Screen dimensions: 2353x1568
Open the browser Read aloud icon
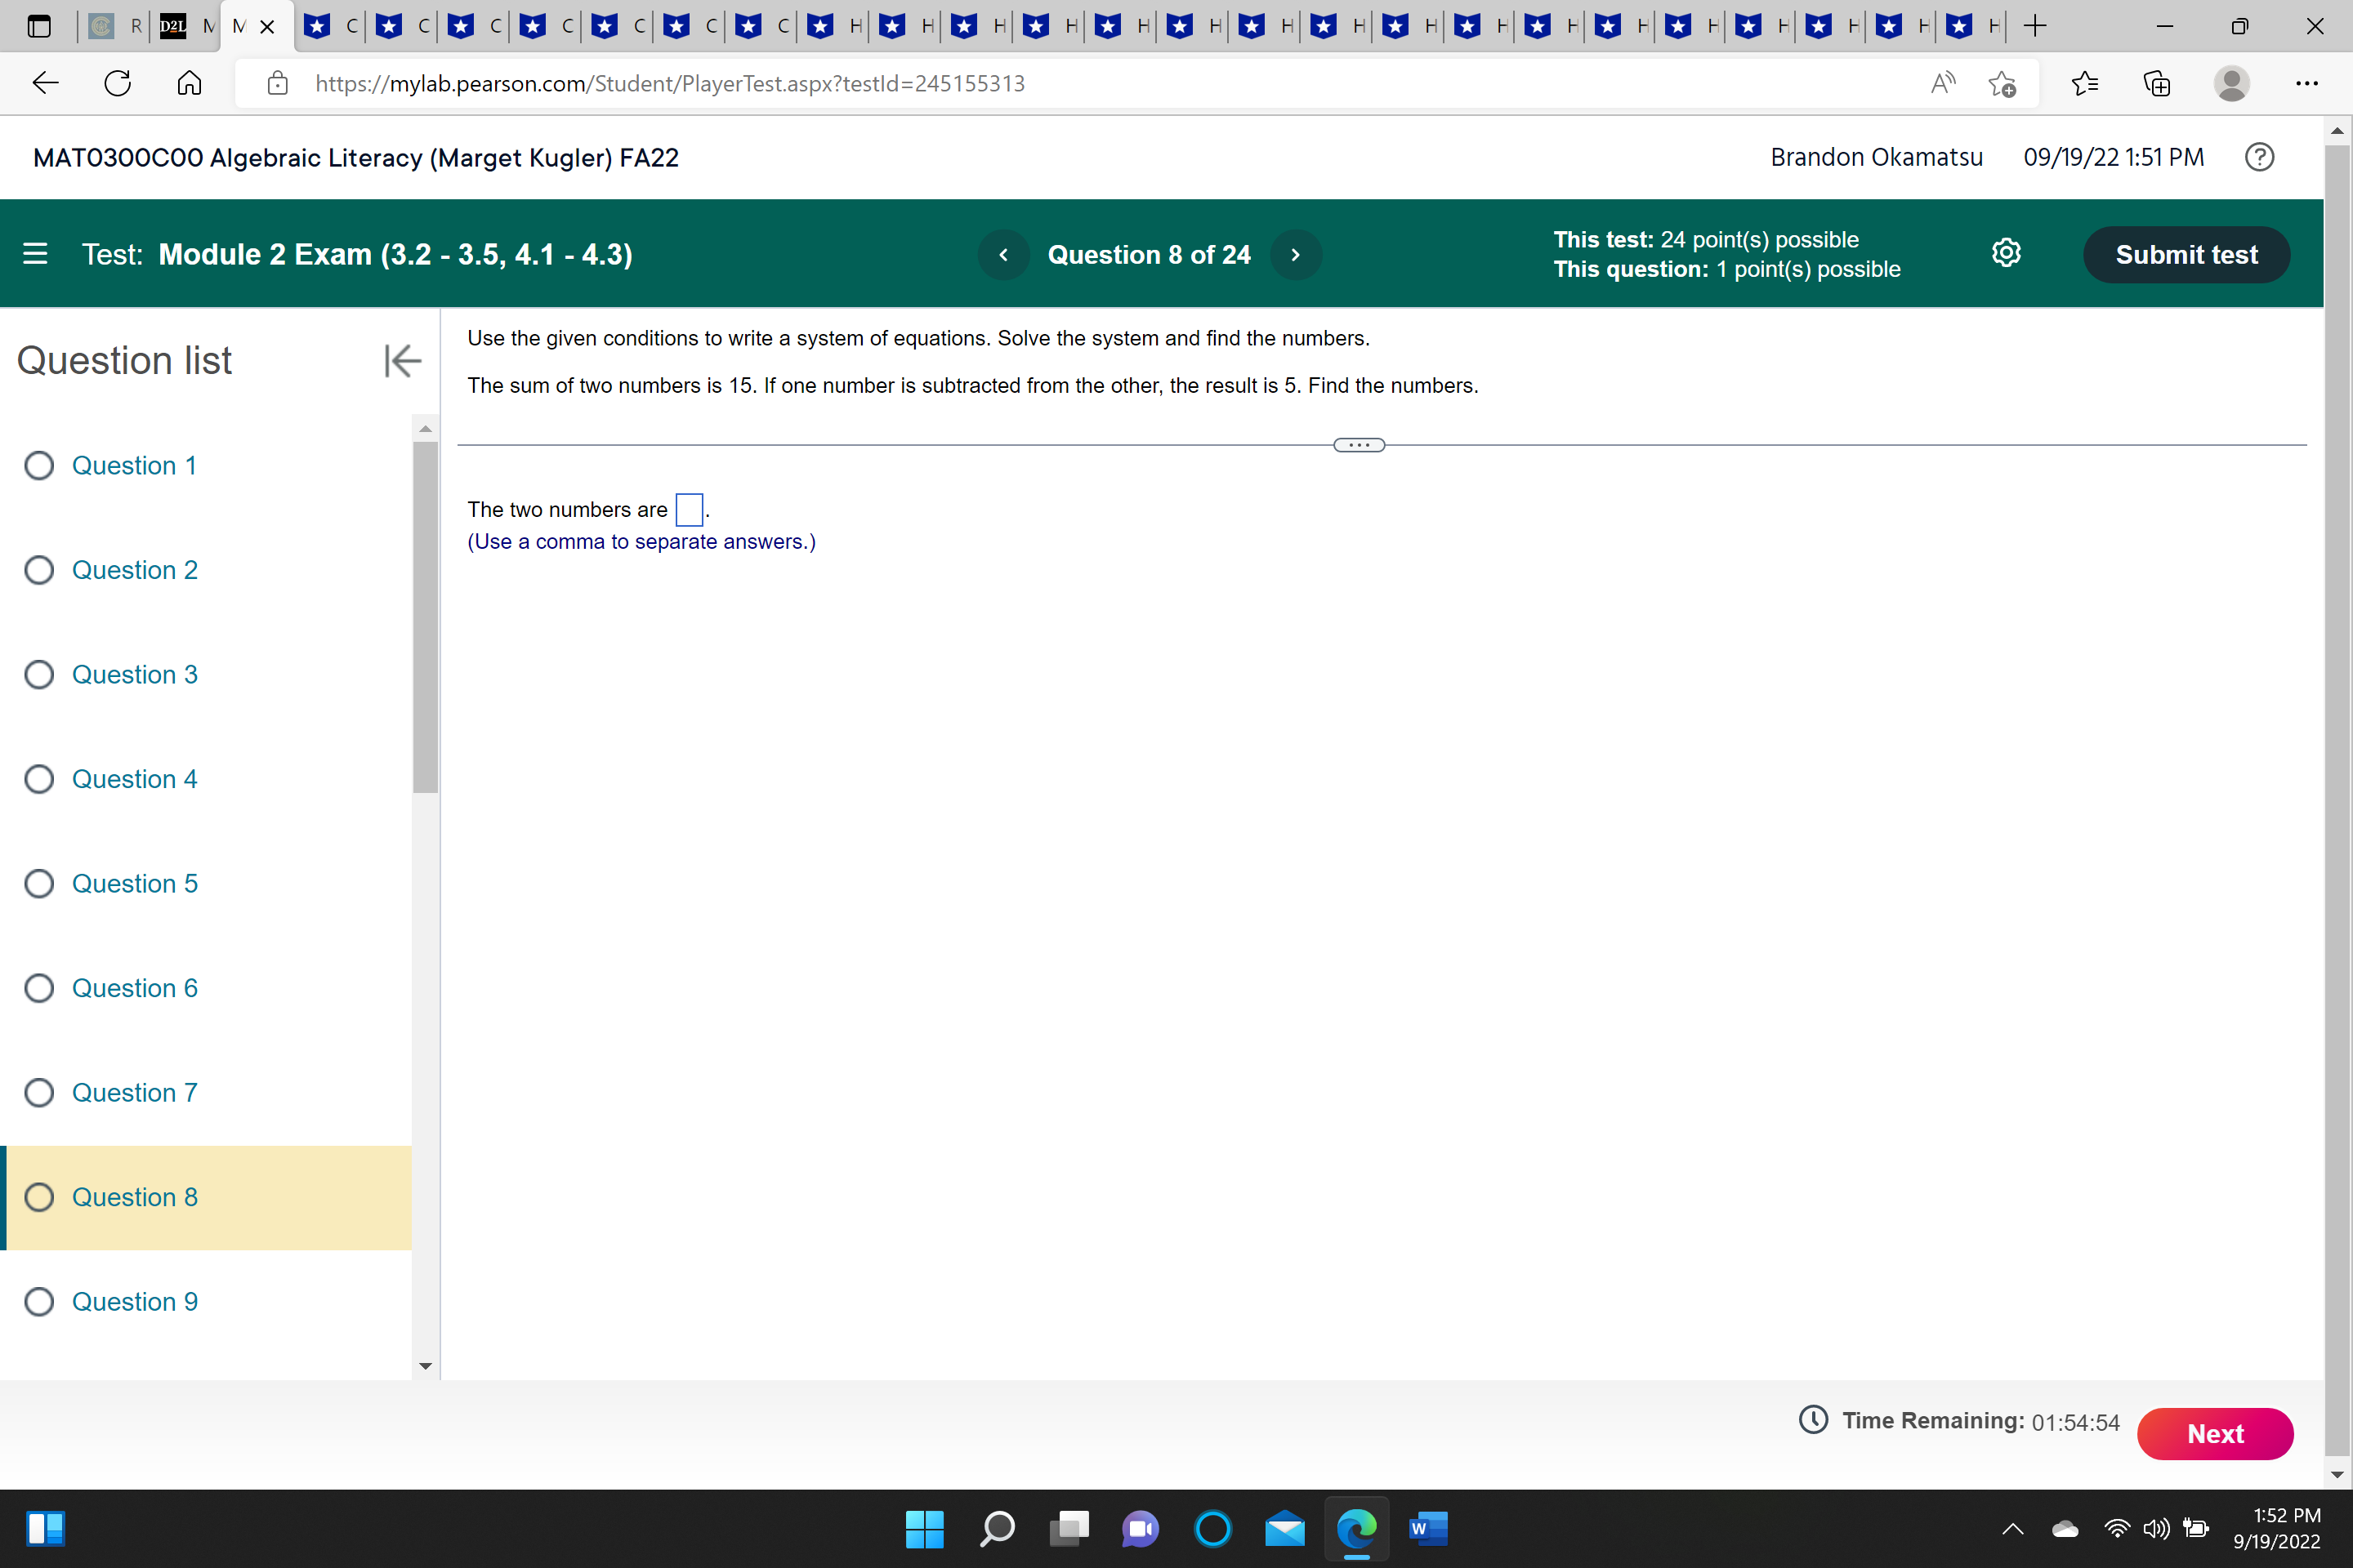(x=1942, y=83)
